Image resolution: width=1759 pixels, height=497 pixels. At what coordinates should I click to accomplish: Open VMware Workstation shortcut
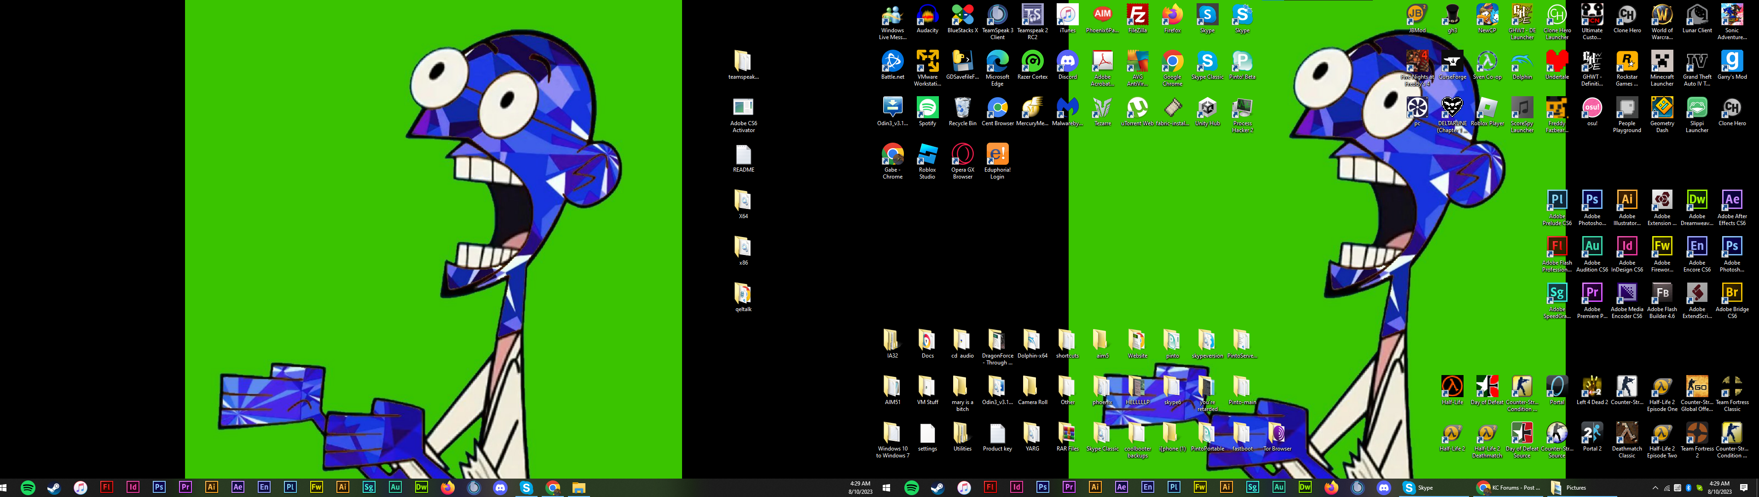[x=926, y=68]
